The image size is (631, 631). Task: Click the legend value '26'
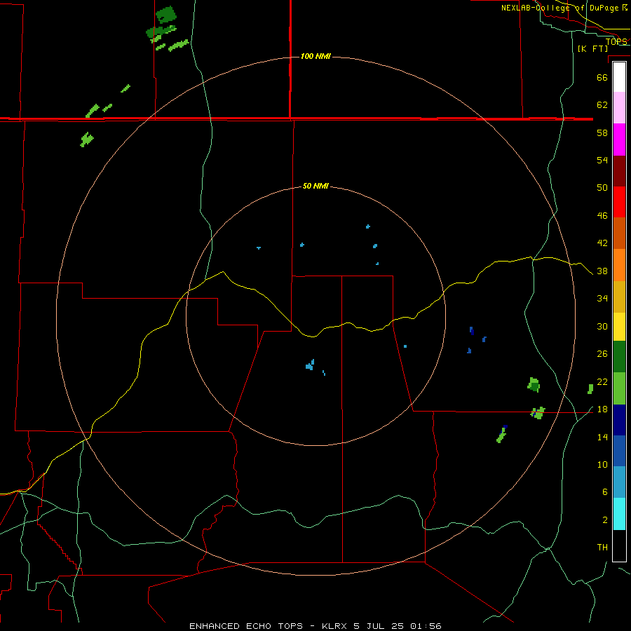pos(602,354)
